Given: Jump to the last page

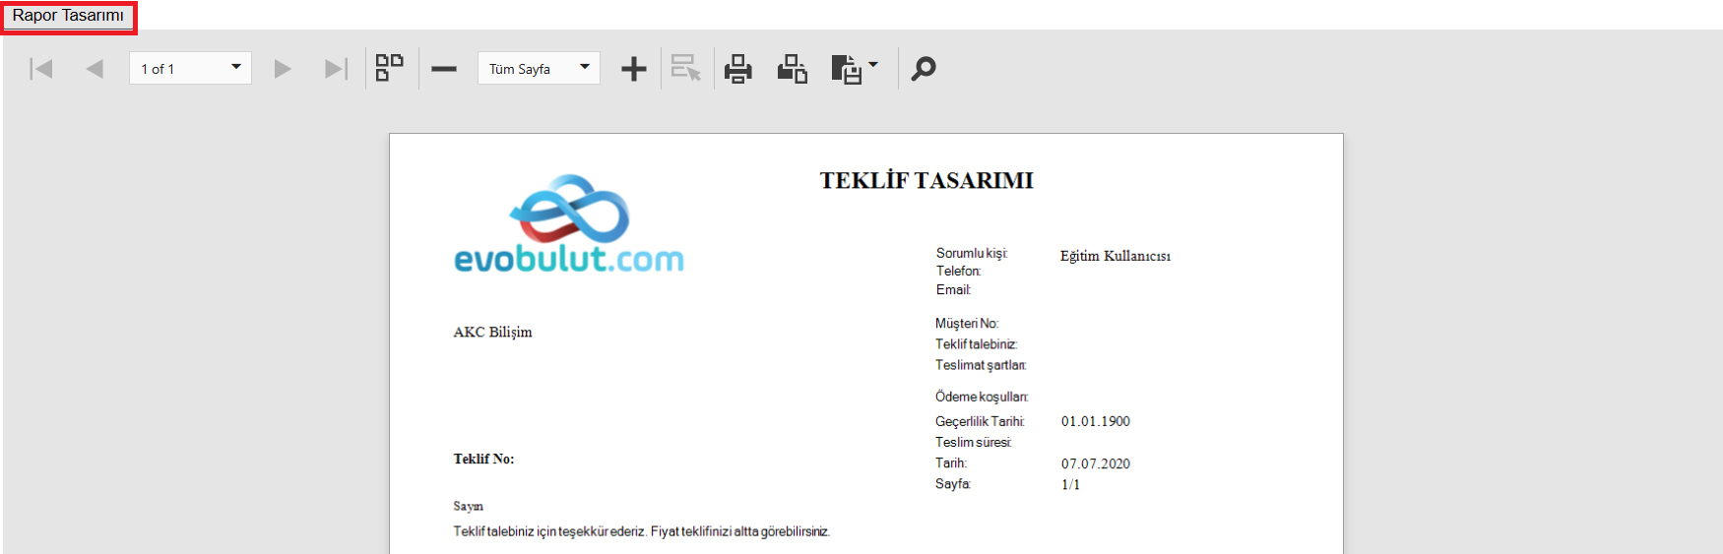Looking at the screenshot, I should click(336, 69).
